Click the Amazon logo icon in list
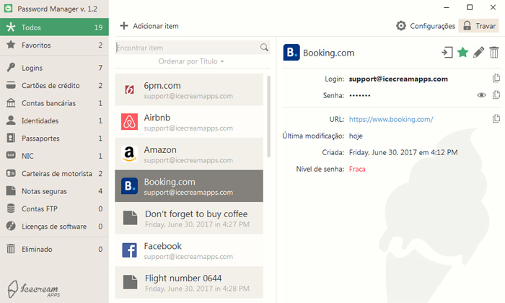This screenshot has width=505, height=303. click(129, 154)
